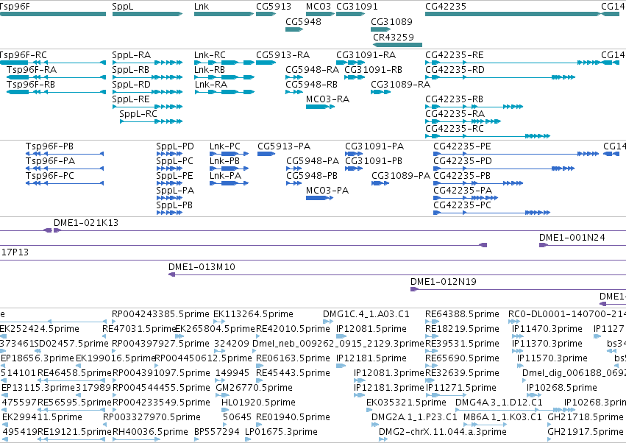Select EST EK113264.5prime
This screenshot has height=443, width=626.
click(254, 314)
